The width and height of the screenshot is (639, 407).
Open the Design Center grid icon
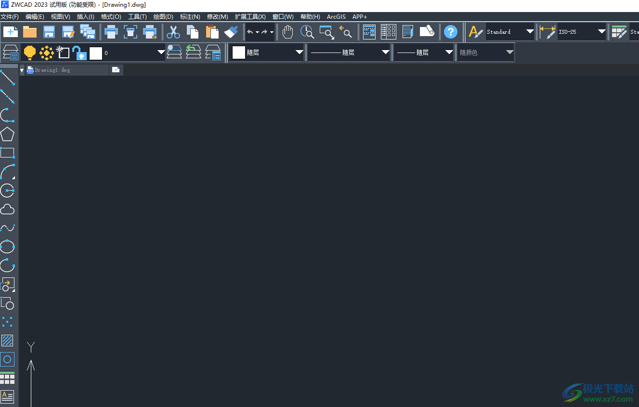coord(388,32)
